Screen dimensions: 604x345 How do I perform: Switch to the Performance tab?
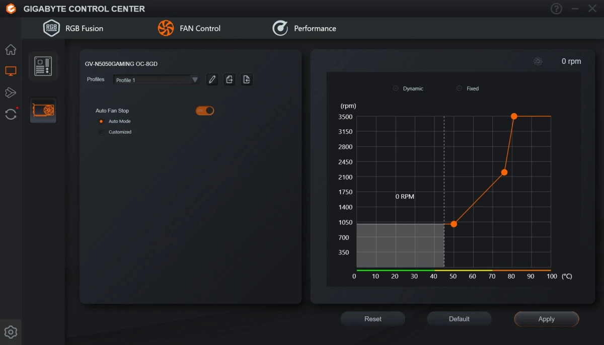pos(305,28)
